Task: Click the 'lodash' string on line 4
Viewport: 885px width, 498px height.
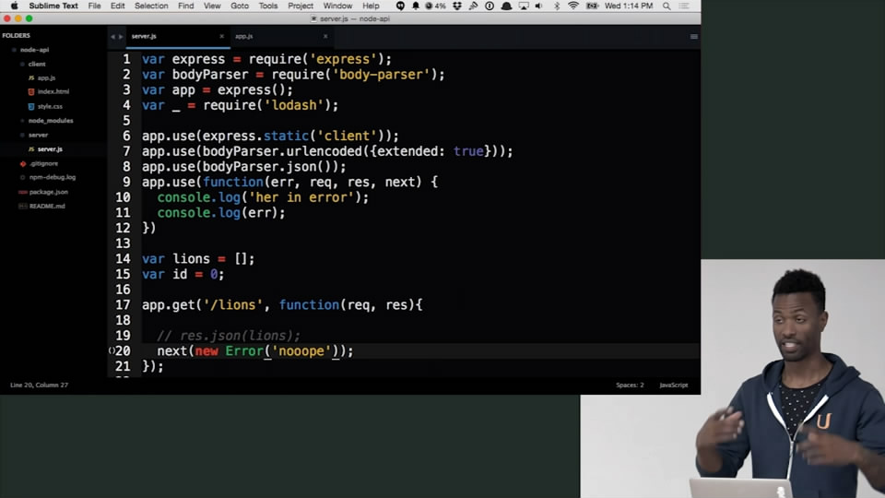Action: (x=293, y=105)
